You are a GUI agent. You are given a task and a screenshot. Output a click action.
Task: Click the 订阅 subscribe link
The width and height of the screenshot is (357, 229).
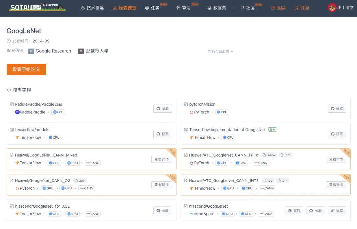302,8
